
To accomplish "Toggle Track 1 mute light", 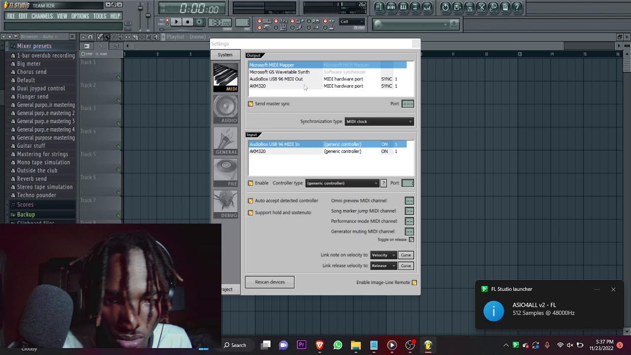I will tap(118, 77).
